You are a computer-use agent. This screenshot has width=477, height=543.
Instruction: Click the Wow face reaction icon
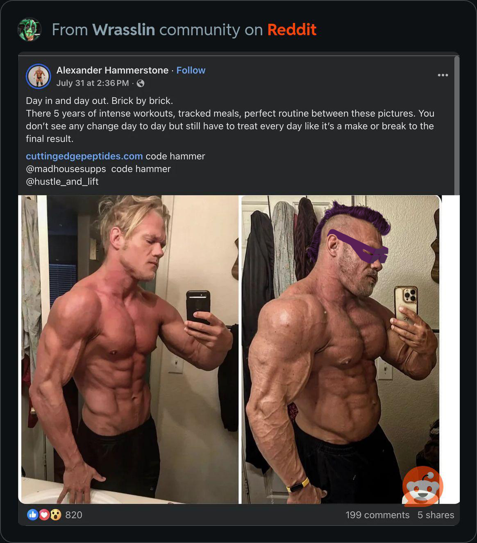[56, 515]
